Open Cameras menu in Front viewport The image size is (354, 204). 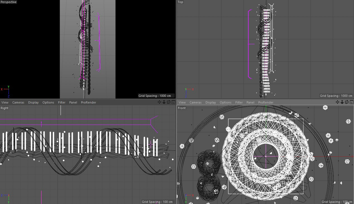(x=195, y=102)
